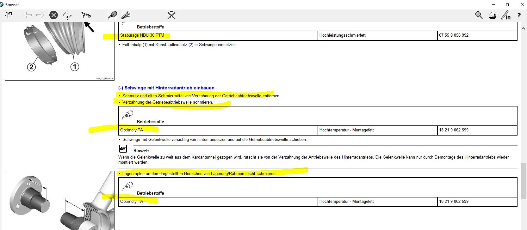Open the caliper measuring tool icon

86,15
